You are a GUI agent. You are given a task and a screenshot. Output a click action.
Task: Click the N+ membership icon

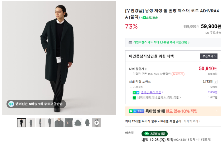(136, 92)
